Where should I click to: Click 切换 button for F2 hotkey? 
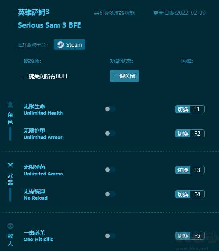(x=183, y=134)
